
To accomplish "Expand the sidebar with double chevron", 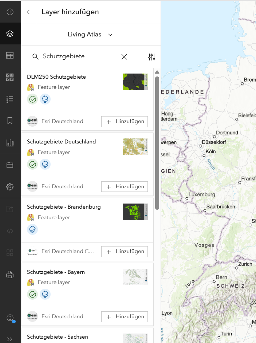I will coord(9,339).
